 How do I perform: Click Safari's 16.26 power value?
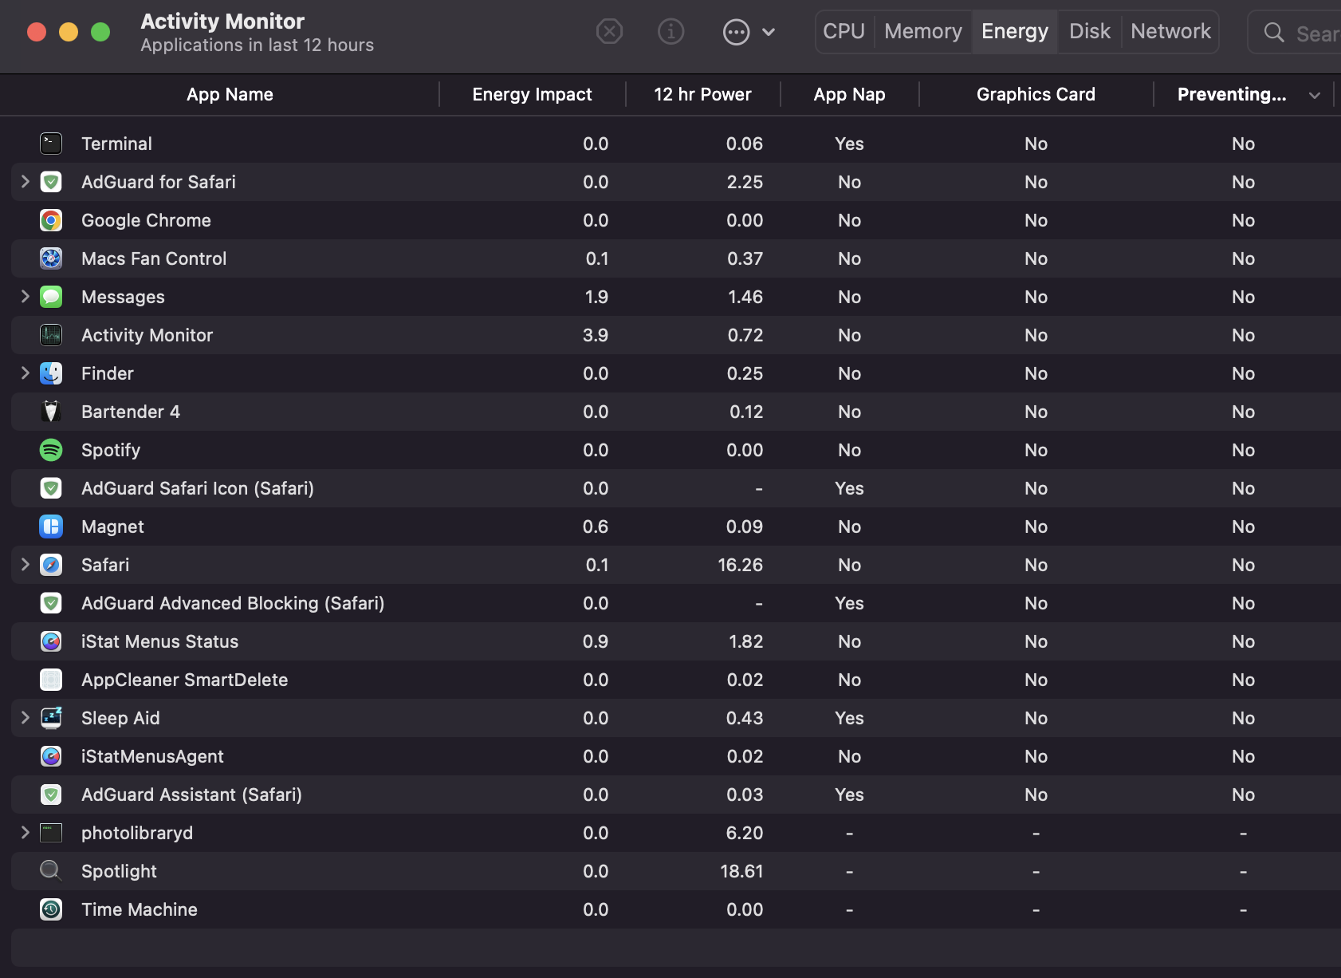[x=740, y=565]
